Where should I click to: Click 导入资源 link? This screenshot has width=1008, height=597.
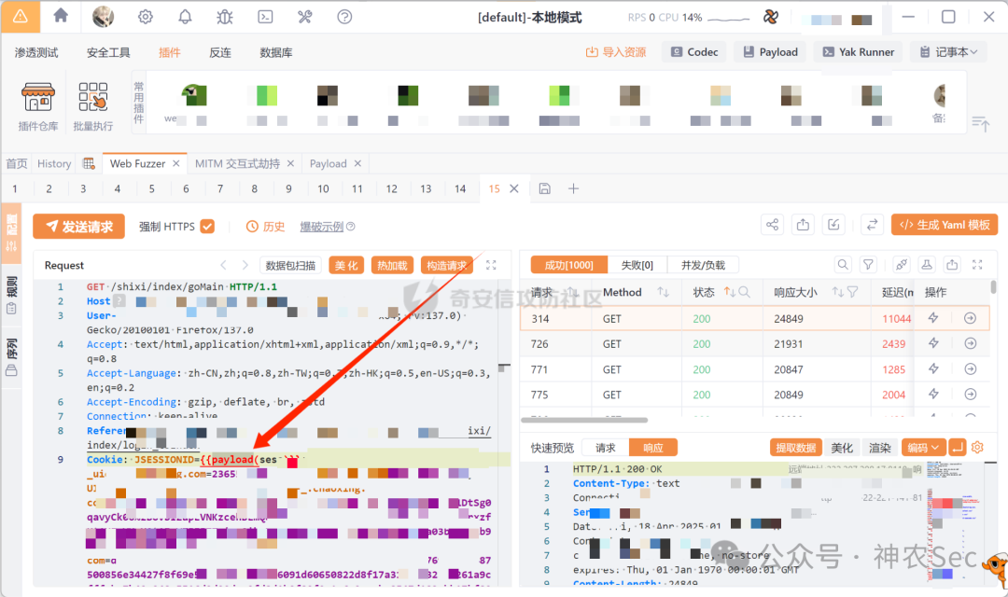616,52
